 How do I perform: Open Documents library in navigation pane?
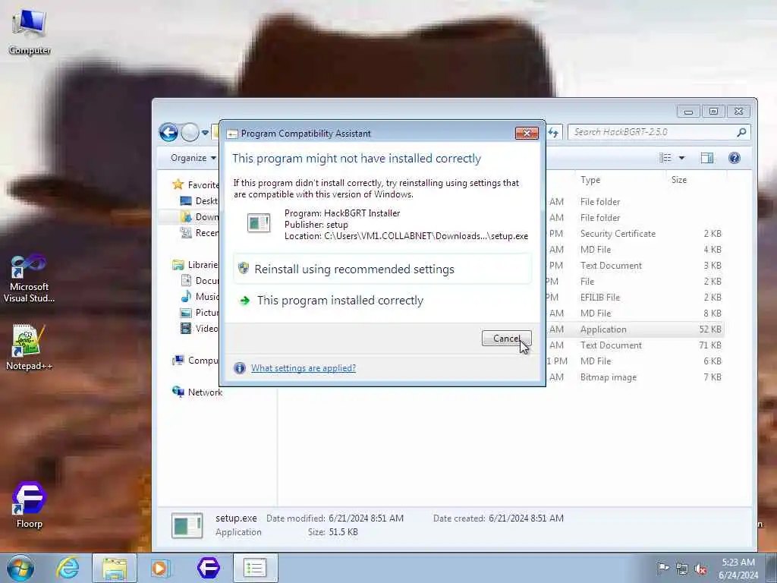point(200,281)
